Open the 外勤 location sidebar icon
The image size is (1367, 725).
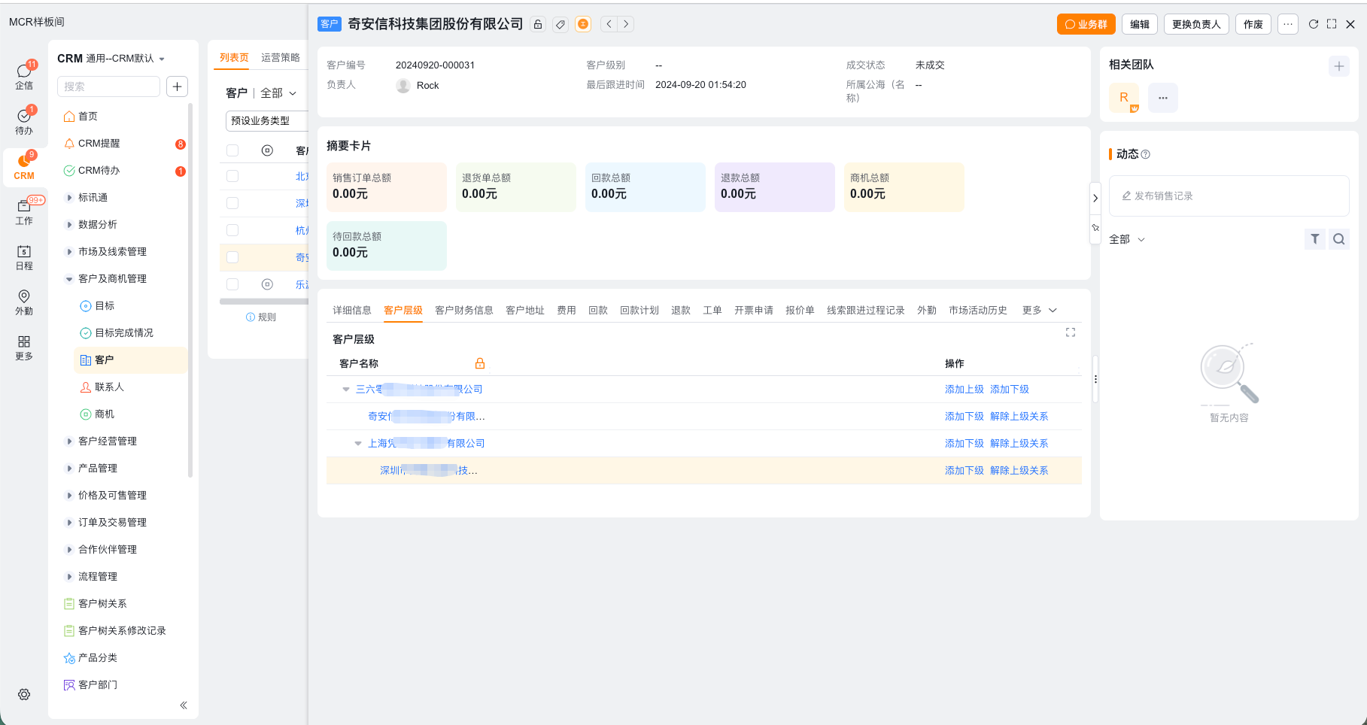point(24,301)
